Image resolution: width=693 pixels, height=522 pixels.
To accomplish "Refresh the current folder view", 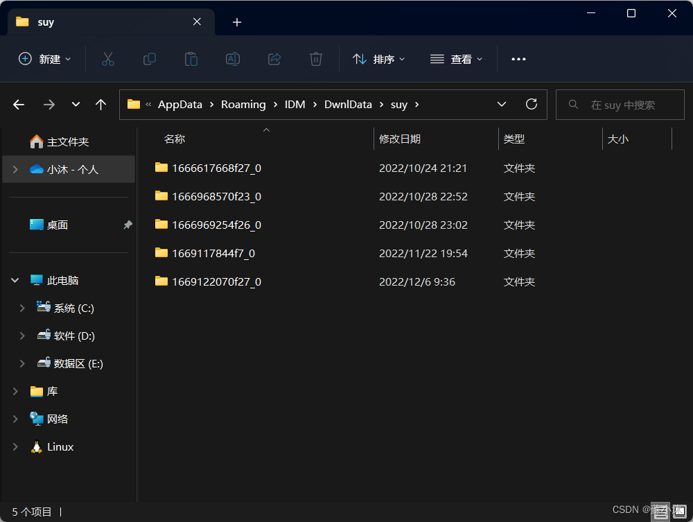I will 532,104.
